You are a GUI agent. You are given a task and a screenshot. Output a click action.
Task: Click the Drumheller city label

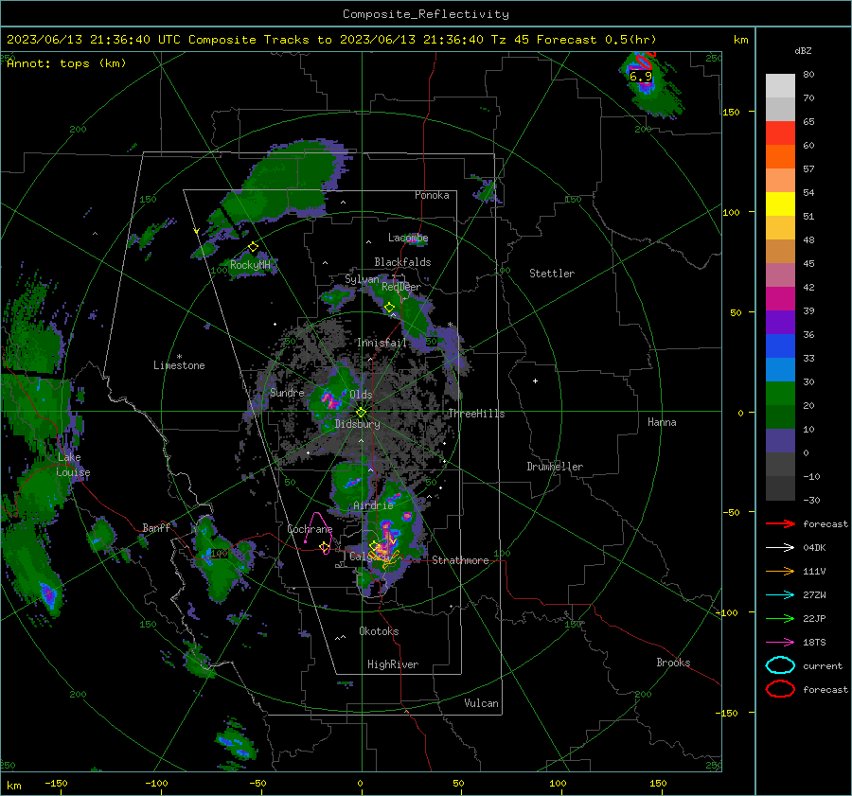(555, 467)
